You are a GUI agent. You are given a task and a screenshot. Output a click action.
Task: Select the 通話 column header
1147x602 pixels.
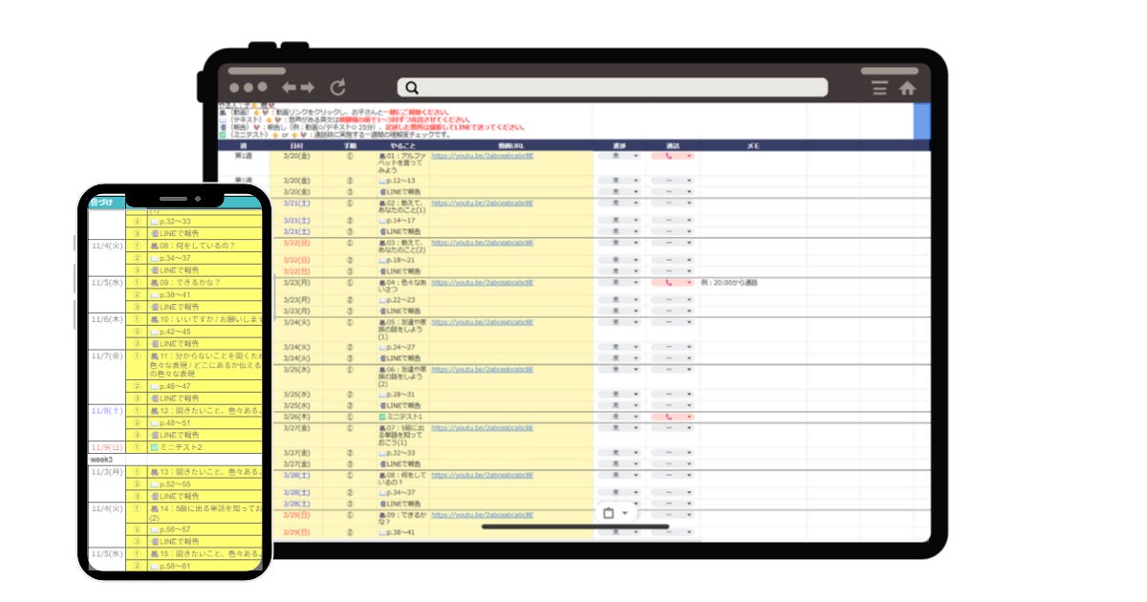tap(673, 145)
